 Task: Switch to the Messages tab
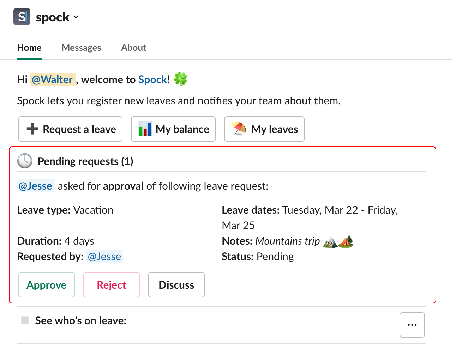coord(81,48)
